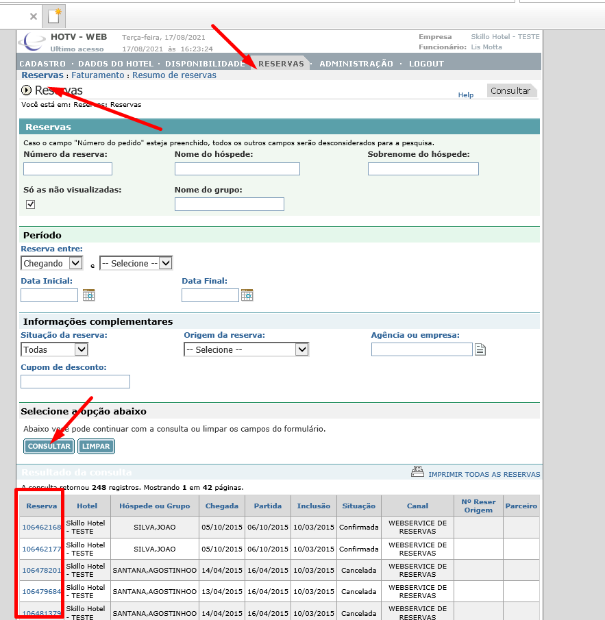Open new browser tab icon
Image resolution: width=605 pixels, height=620 pixels.
(x=54, y=16)
